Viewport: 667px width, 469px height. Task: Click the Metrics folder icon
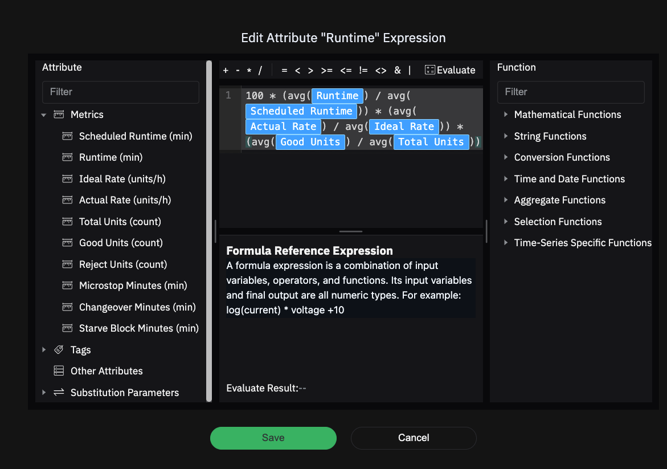tap(59, 115)
